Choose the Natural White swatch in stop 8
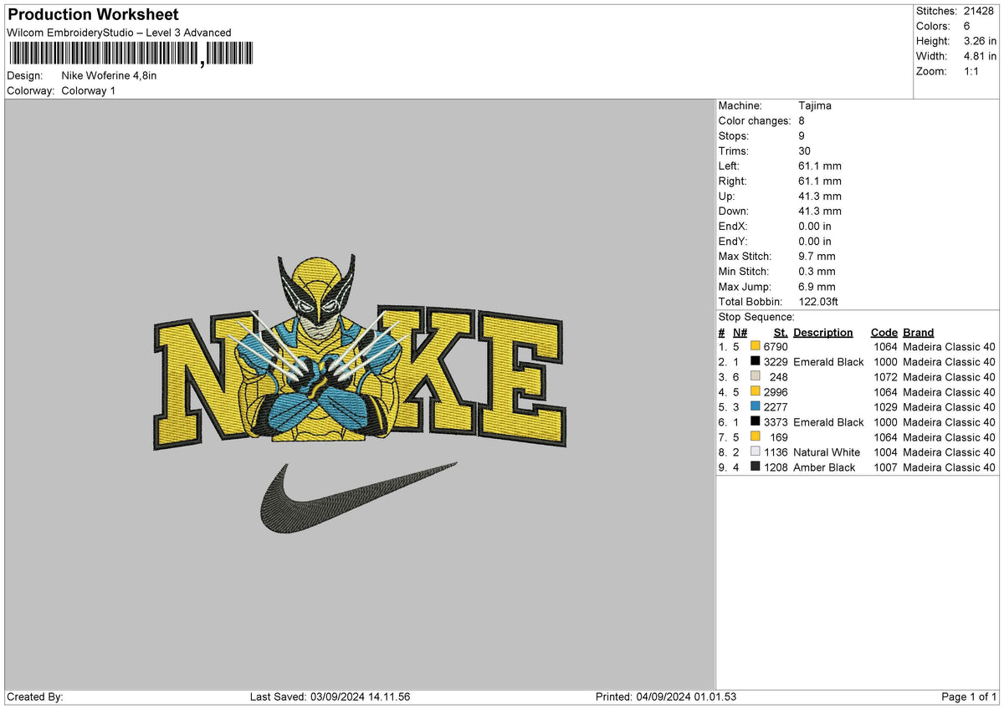This screenshot has width=1004, height=709. (756, 451)
